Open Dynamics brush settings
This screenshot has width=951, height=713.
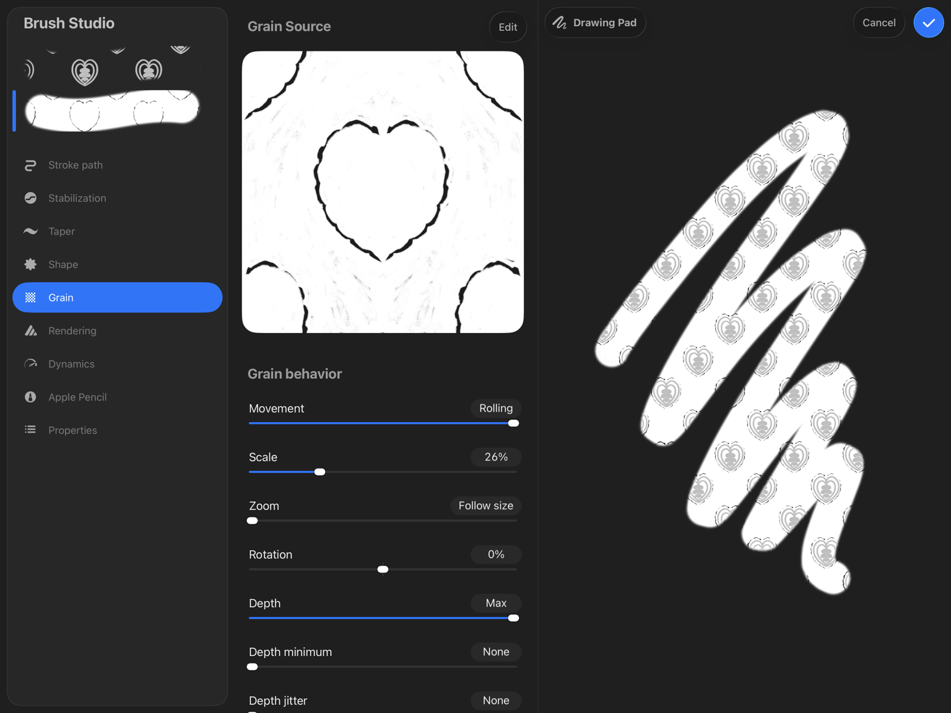[x=117, y=364]
